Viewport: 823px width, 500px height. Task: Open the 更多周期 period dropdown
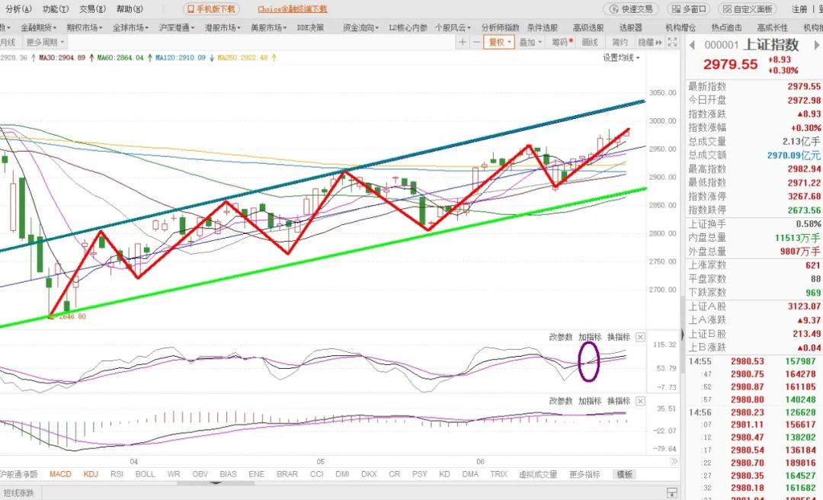pyautogui.click(x=46, y=42)
